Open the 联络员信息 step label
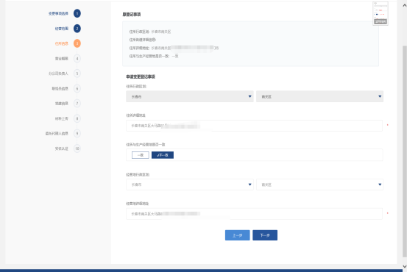The width and height of the screenshot is (407, 272). pyautogui.click(x=60, y=88)
